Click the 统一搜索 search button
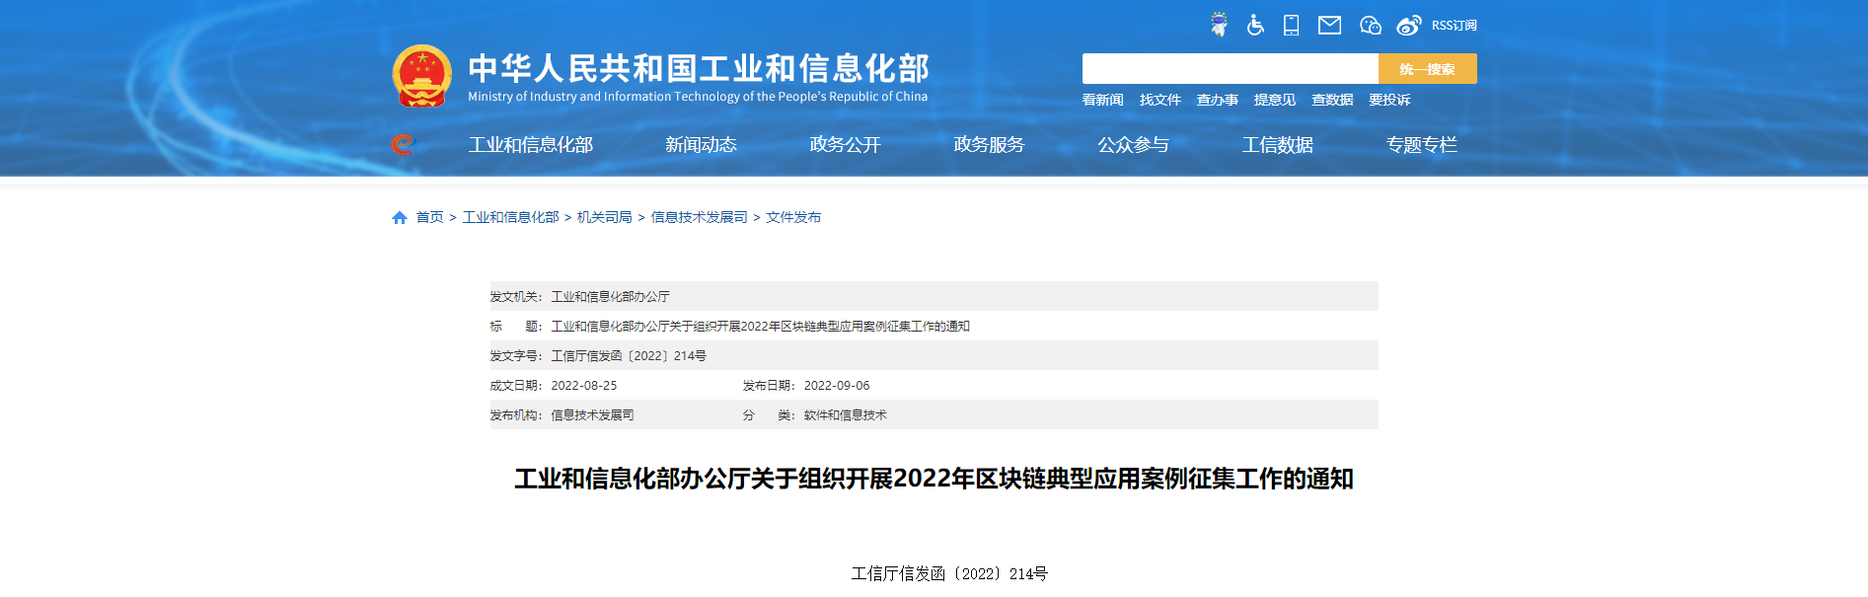 1427,69
